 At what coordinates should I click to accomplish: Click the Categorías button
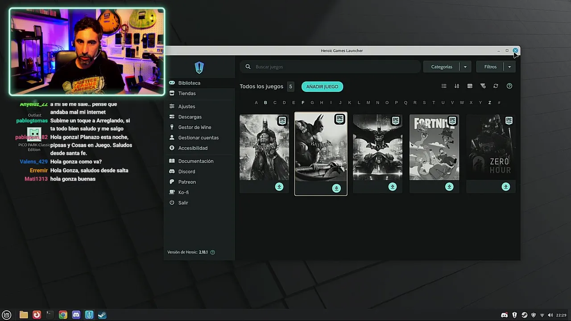(442, 67)
